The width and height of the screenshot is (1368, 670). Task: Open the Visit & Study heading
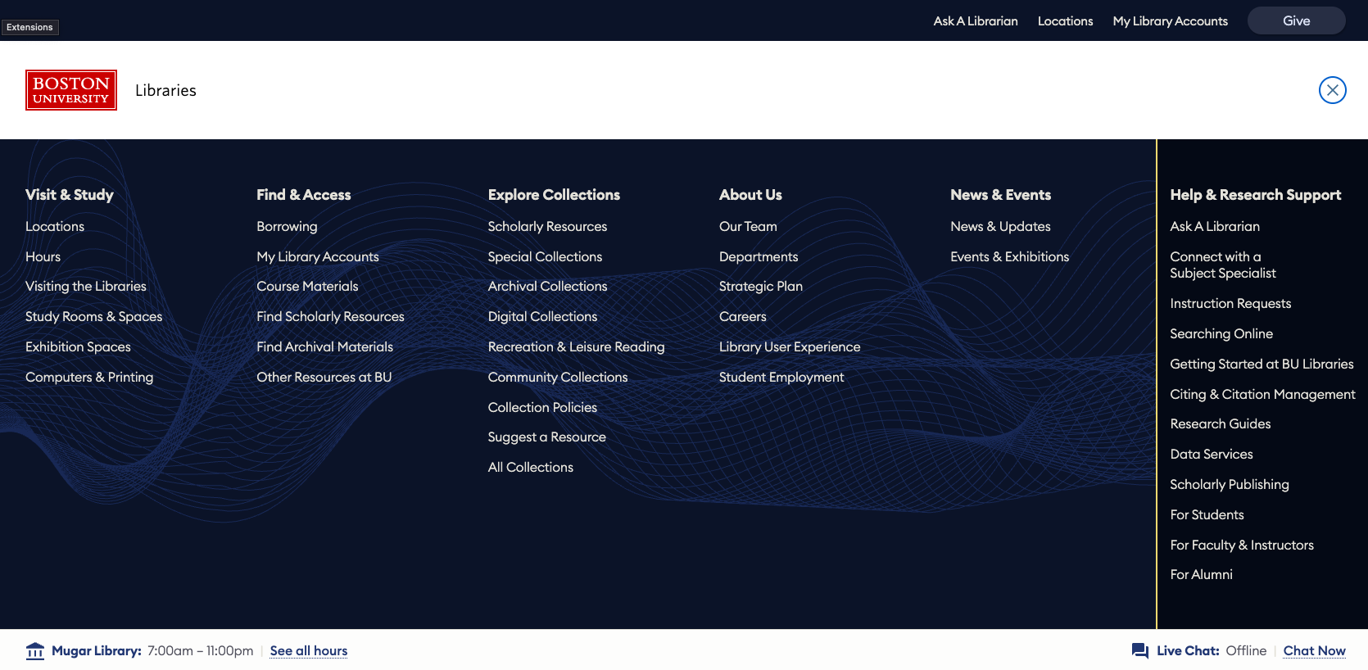(70, 195)
